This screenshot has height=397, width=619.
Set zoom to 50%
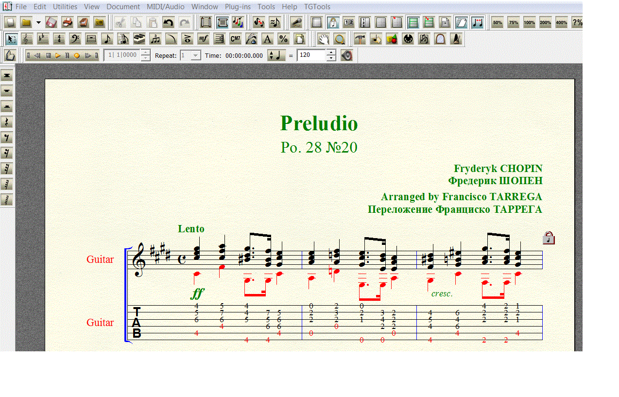pos(498,22)
